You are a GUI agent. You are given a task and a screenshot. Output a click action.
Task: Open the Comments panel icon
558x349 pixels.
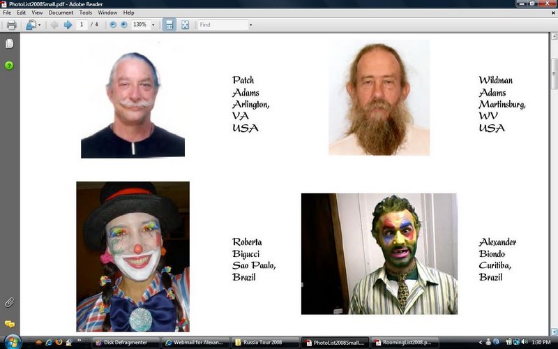coord(10,324)
